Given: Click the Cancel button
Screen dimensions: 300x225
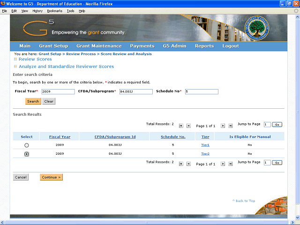Looking at the screenshot, I should 21,177.
